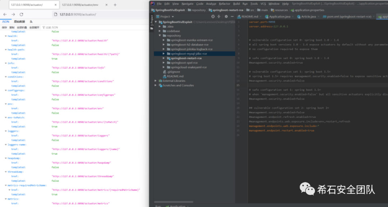This screenshot has height=207, width=388.
Task: Close the actuator/env browser tab
Action: tap(106, 5)
